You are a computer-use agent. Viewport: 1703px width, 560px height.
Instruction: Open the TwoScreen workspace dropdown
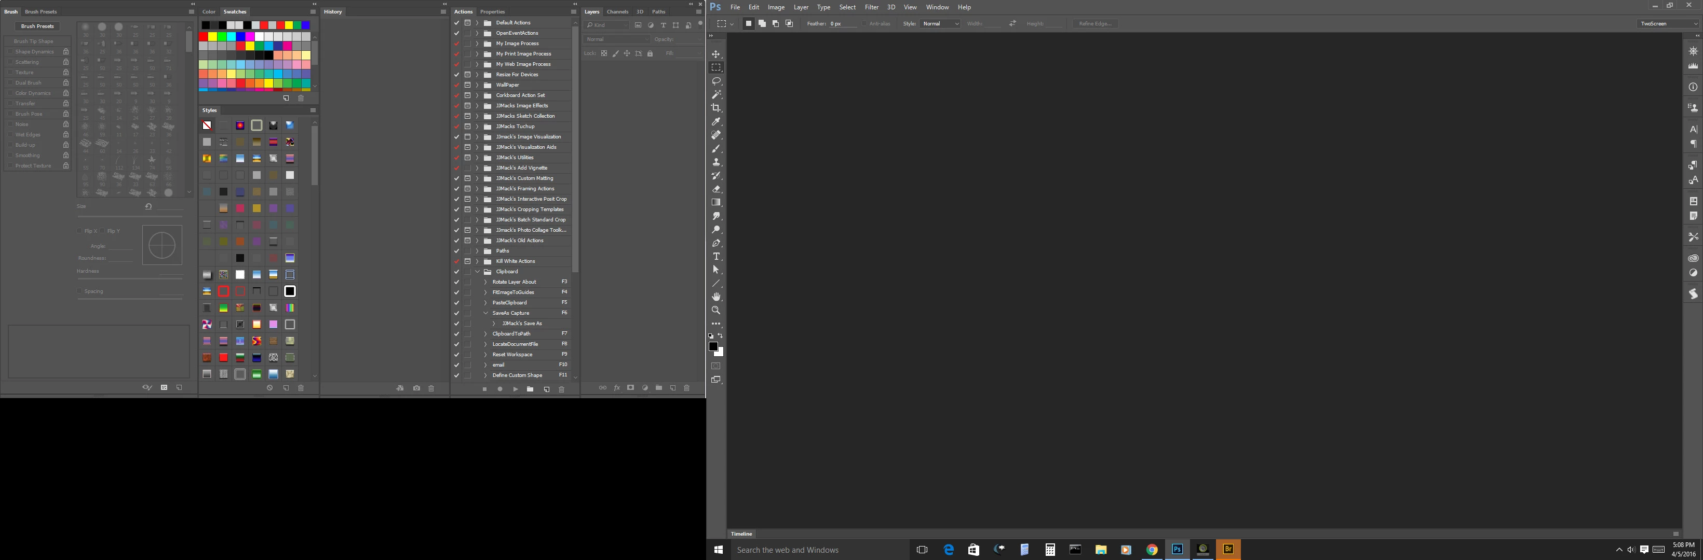1668,24
